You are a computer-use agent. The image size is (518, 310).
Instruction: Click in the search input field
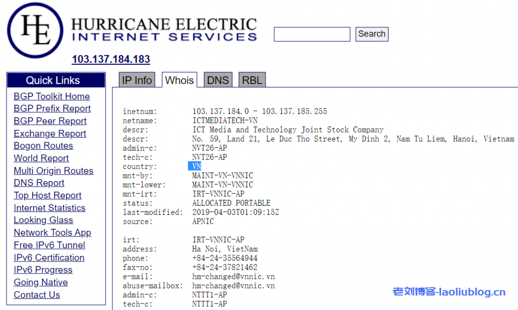pos(312,34)
